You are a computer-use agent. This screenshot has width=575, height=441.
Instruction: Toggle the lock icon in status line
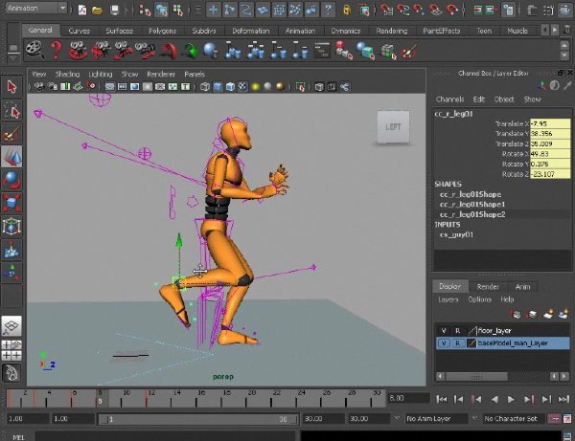pos(347,10)
